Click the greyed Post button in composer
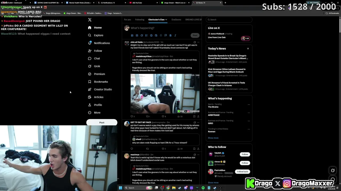 (x=195, y=35)
